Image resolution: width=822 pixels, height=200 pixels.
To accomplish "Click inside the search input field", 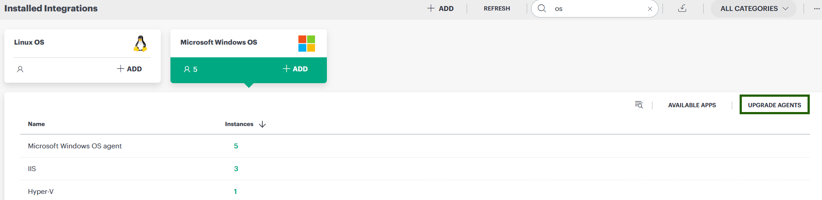I will coord(598,9).
